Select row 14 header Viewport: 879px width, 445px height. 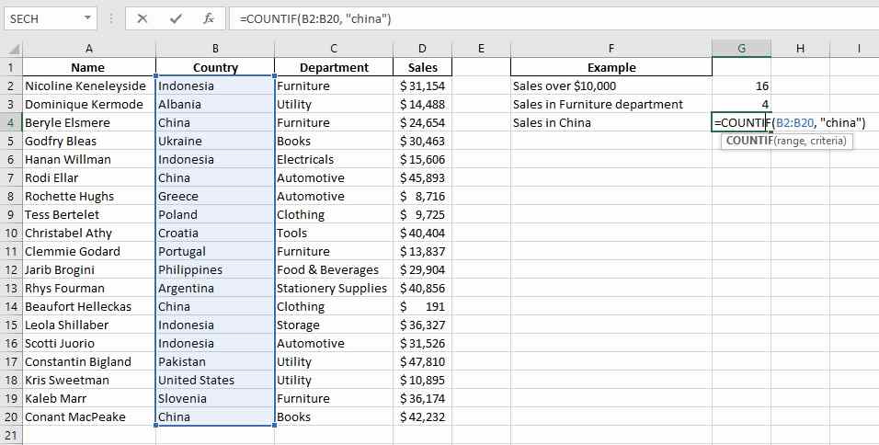11,306
